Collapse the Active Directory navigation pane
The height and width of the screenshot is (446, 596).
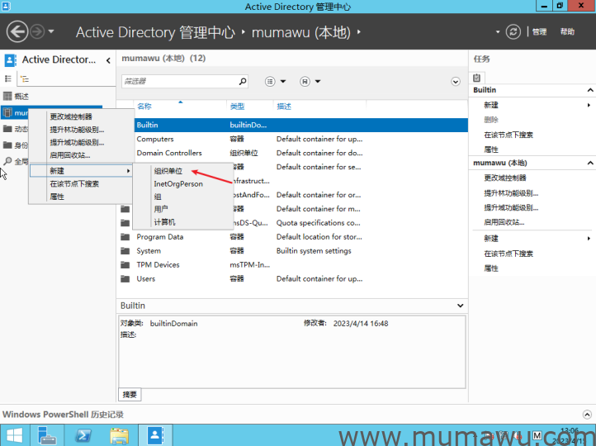(x=109, y=60)
